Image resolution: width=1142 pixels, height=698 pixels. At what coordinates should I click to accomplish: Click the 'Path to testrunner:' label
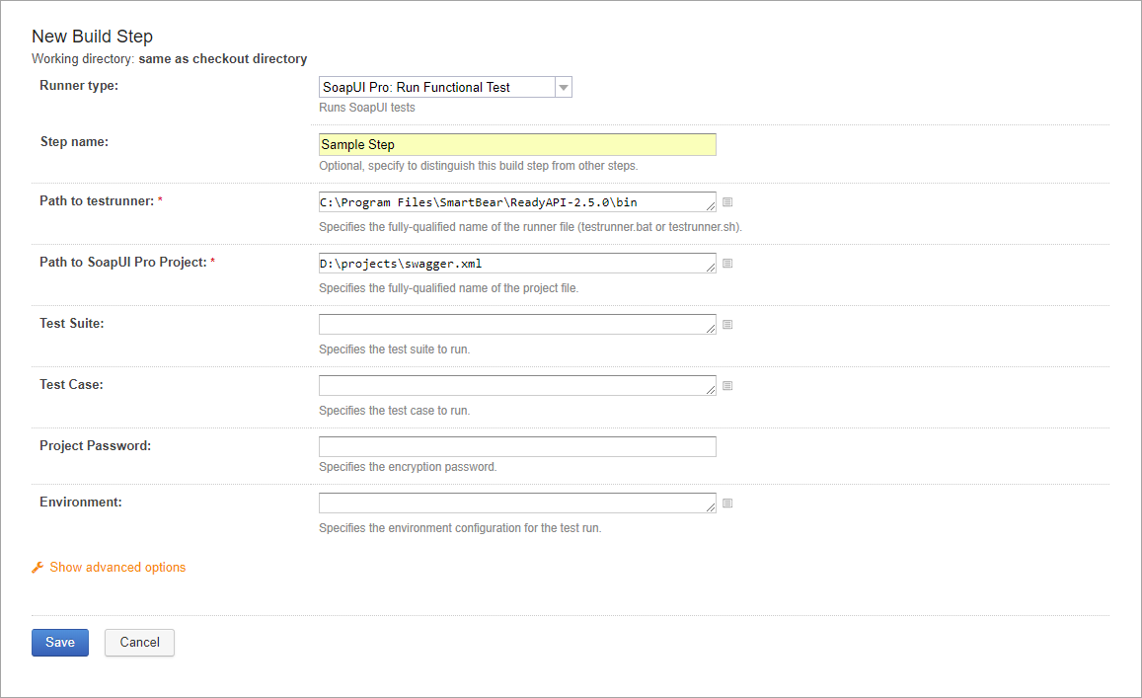[97, 200]
